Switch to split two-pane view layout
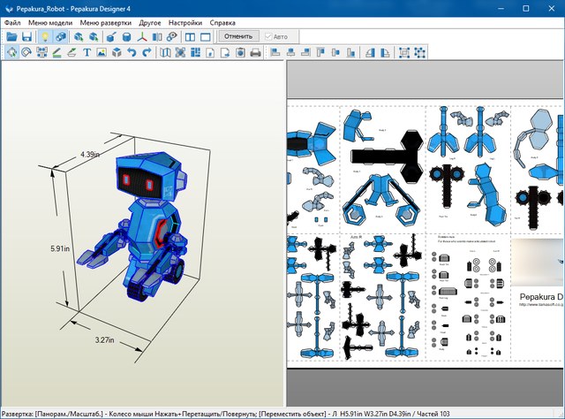Viewport: 565px width, 419px height. [x=189, y=37]
